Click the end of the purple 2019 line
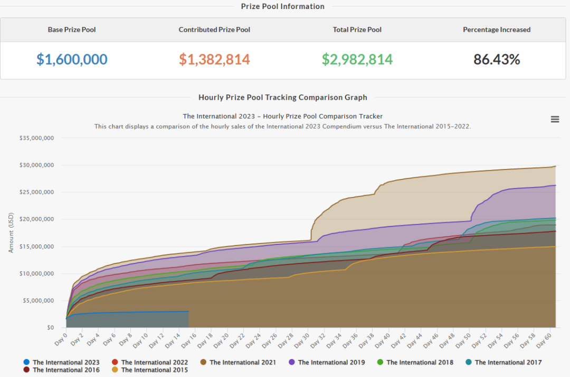This screenshot has height=377, width=570. coord(555,185)
